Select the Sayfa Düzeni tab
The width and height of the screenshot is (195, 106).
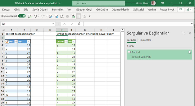(x=40, y=9)
